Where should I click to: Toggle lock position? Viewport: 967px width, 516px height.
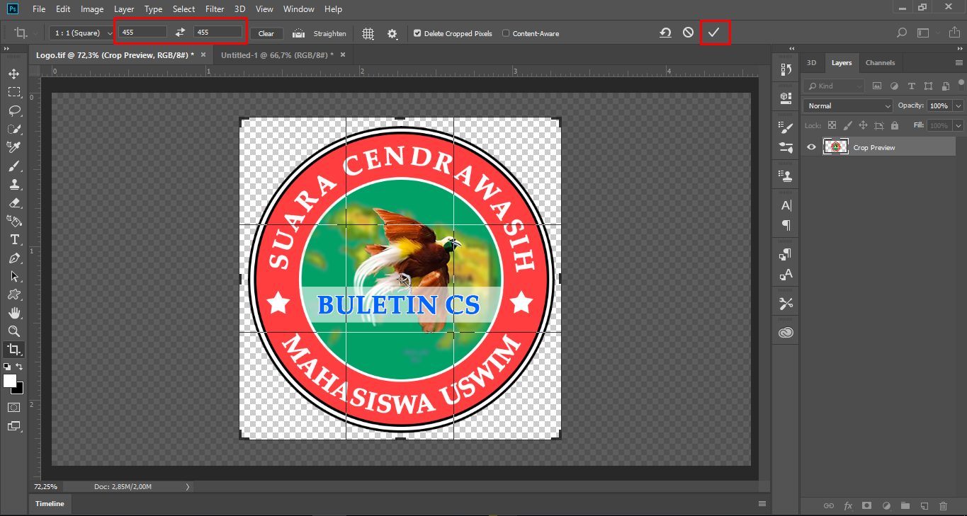tap(863, 125)
